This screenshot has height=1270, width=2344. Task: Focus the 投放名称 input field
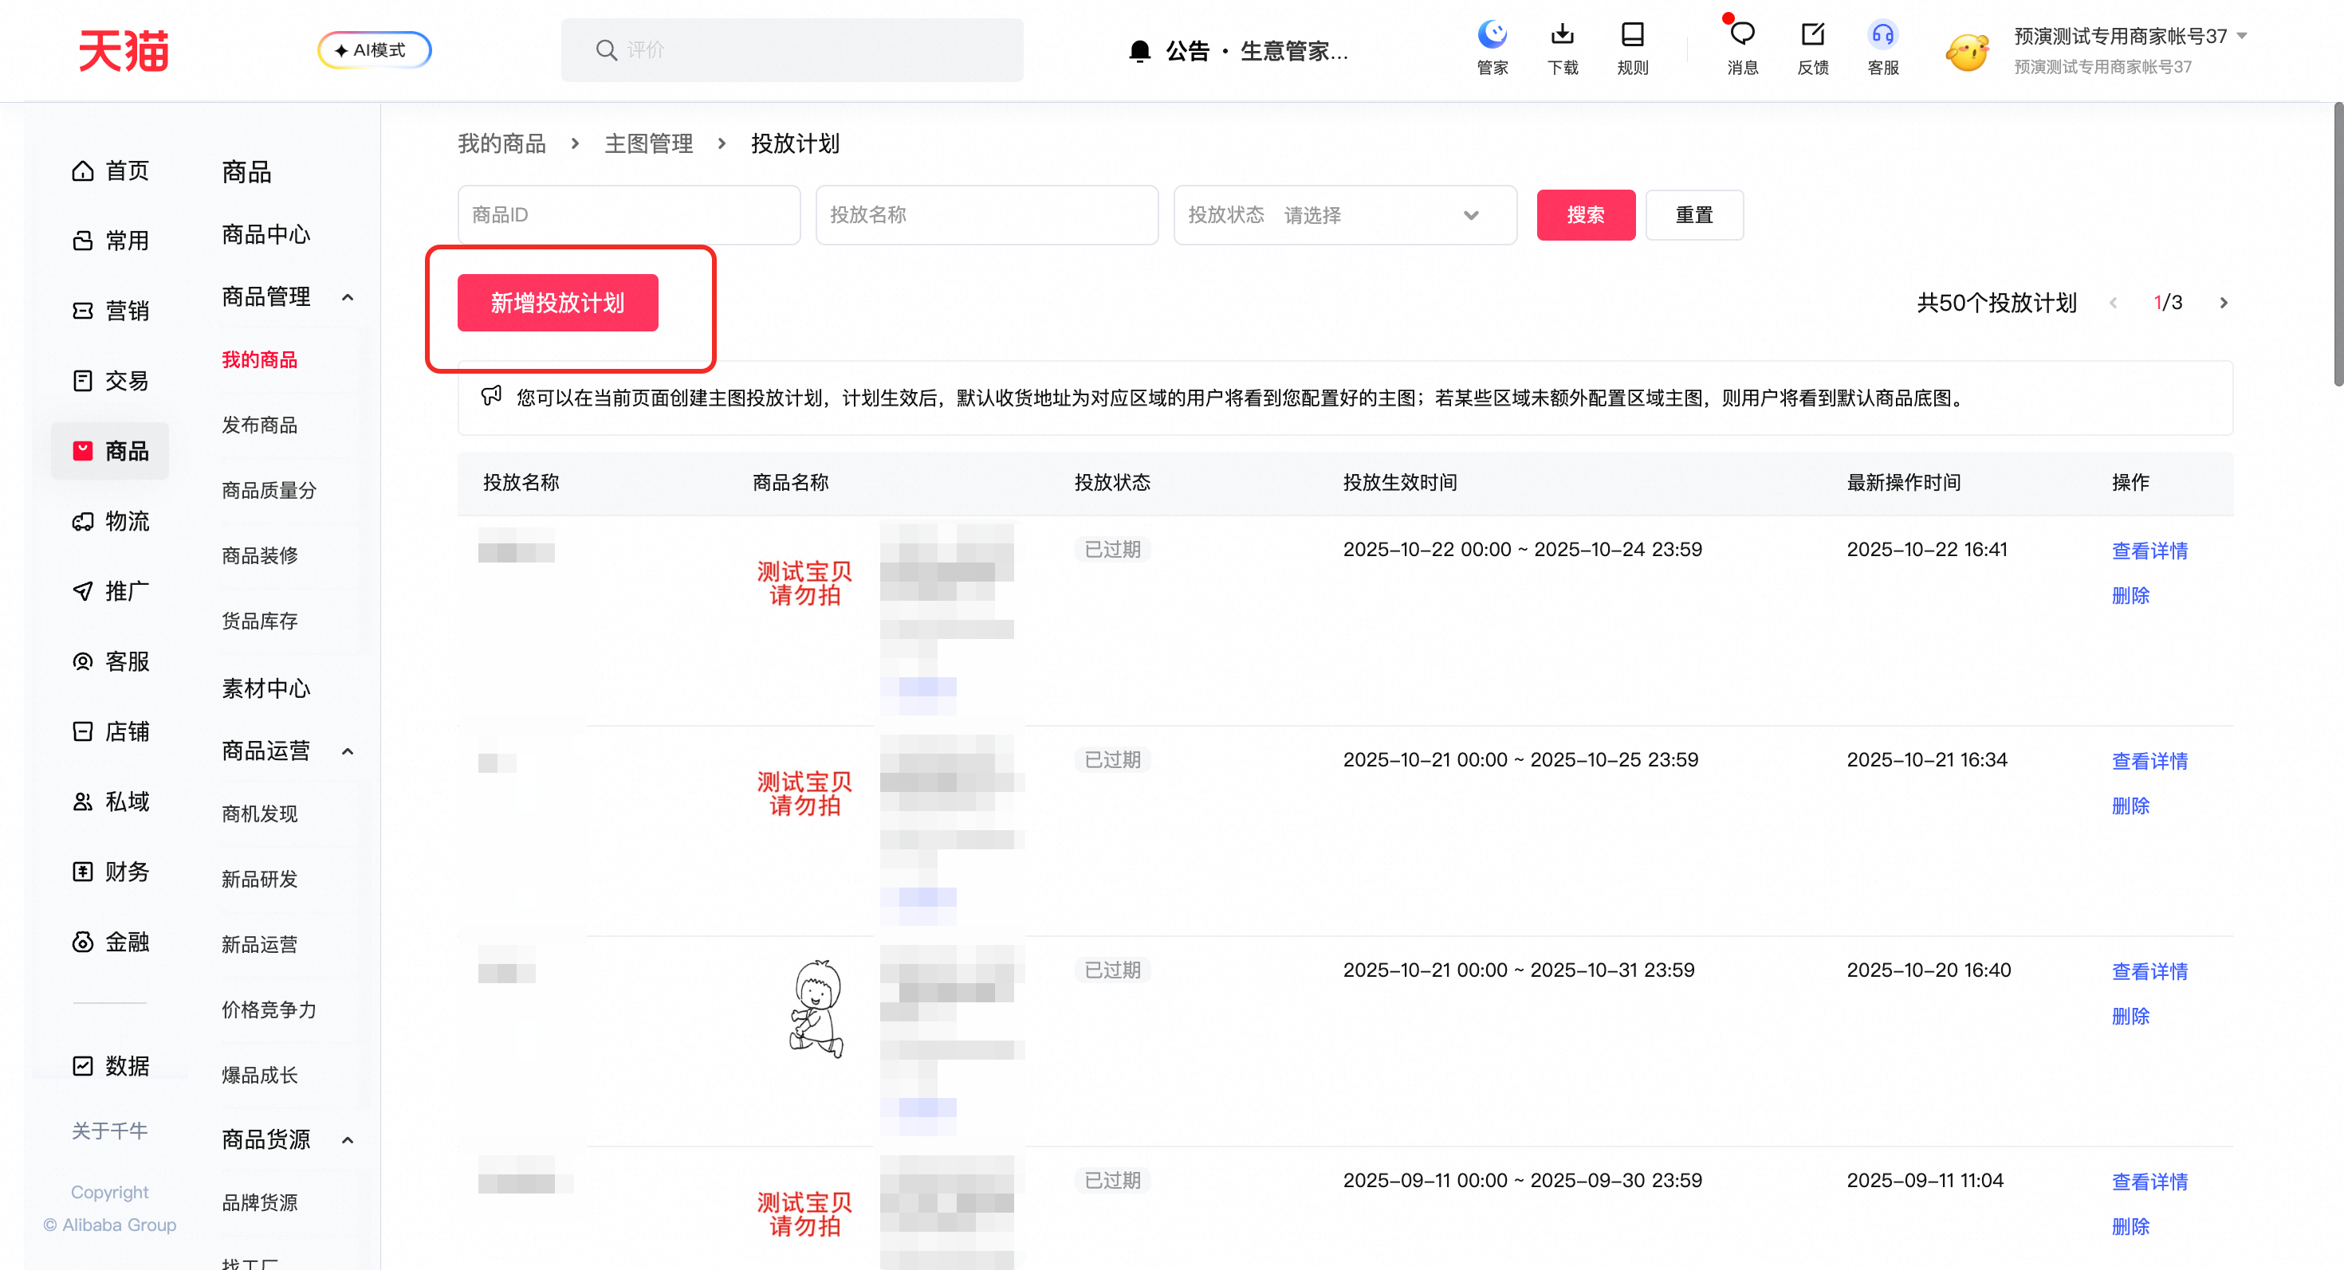[x=986, y=215]
